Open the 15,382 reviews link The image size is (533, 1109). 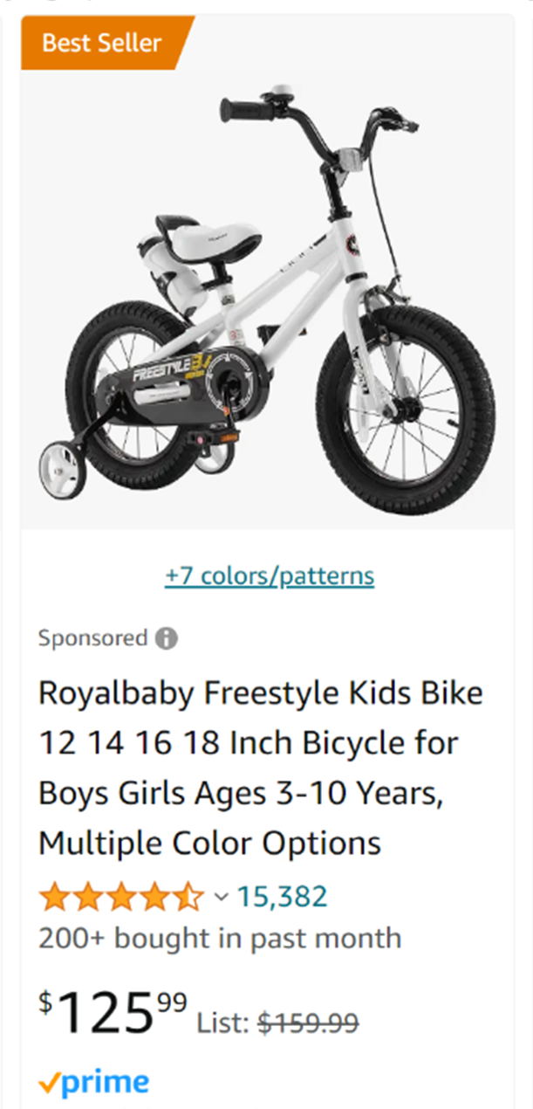click(x=282, y=896)
